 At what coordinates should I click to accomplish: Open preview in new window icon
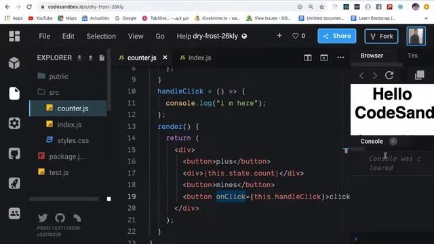[x=419, y=75]
